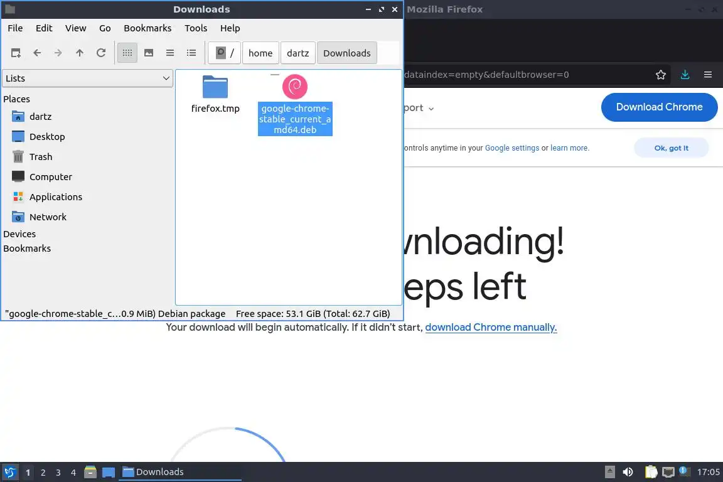
Task: Open volume control tray icon
Action: pos(628,472)
